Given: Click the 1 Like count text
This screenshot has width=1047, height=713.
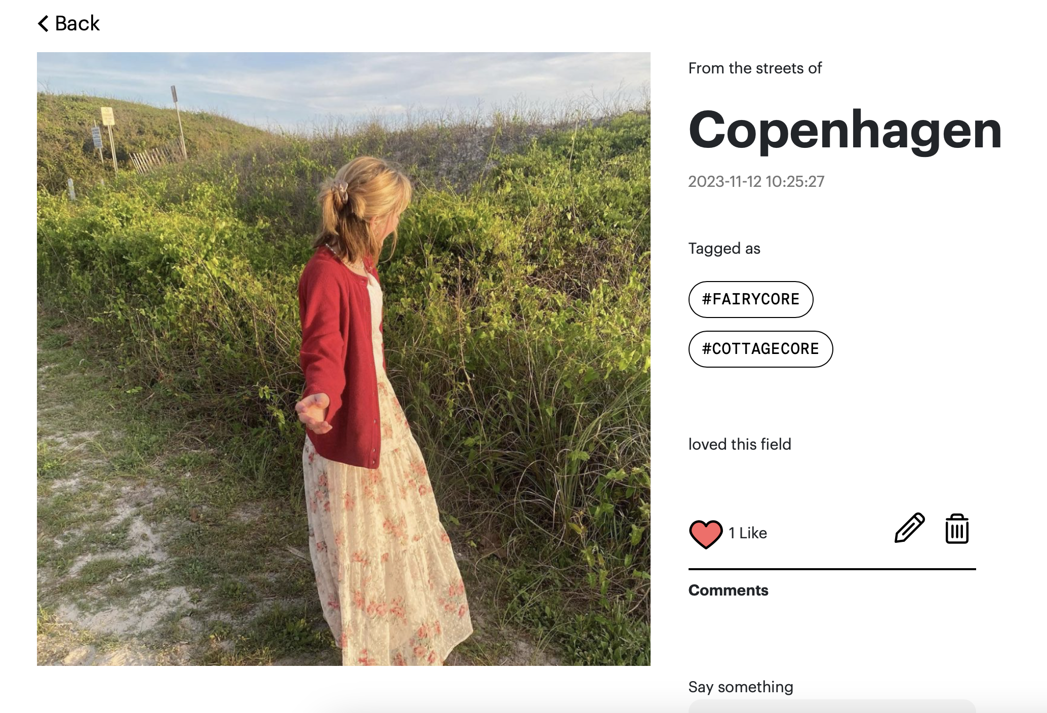Looking at the screenshot, I should (748, 533).
